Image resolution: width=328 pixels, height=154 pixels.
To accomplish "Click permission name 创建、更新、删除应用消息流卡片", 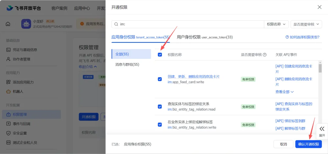I will (x=194, y=77).
